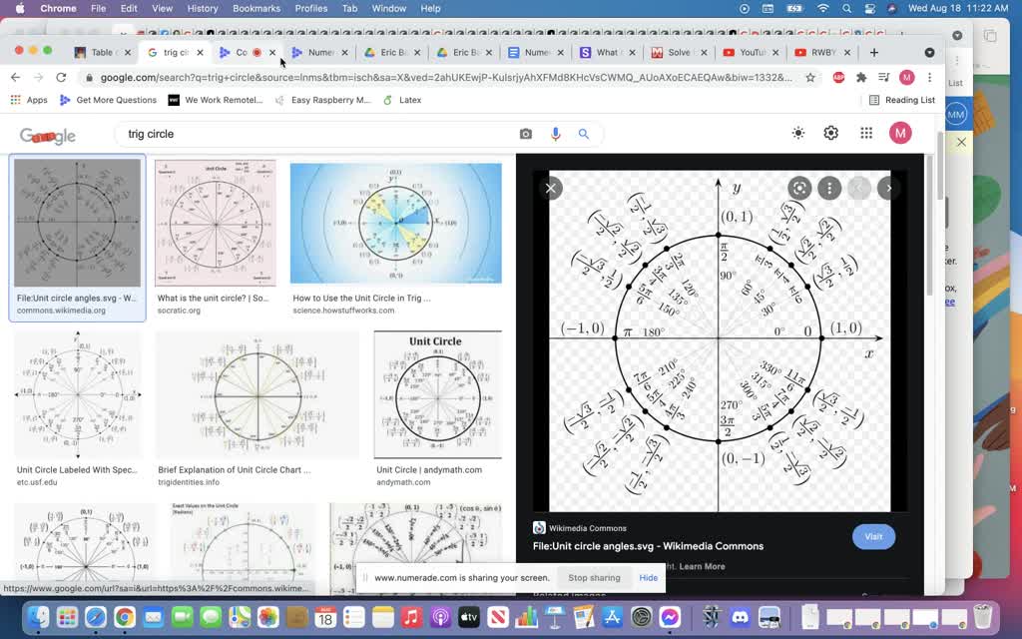Open Get More Questions bookmark

click(x=108, y=100)
